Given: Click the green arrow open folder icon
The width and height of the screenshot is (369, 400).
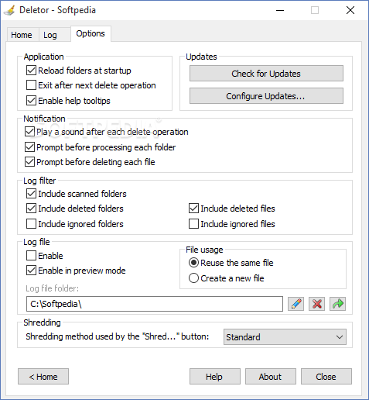Looking at the screenshot, I should coord(337,304).
